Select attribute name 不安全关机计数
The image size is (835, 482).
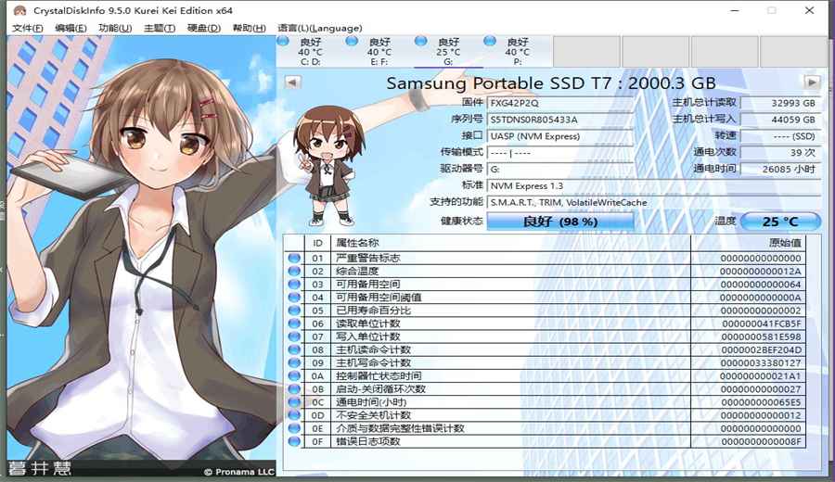373,415
